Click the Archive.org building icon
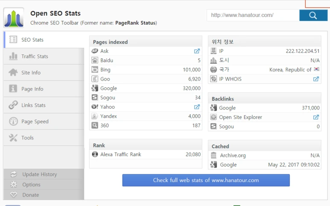330x206 pixels. click(x=213, y=155)
